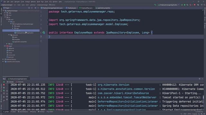Click the red Stop icon in Run panel

(4, 85)
